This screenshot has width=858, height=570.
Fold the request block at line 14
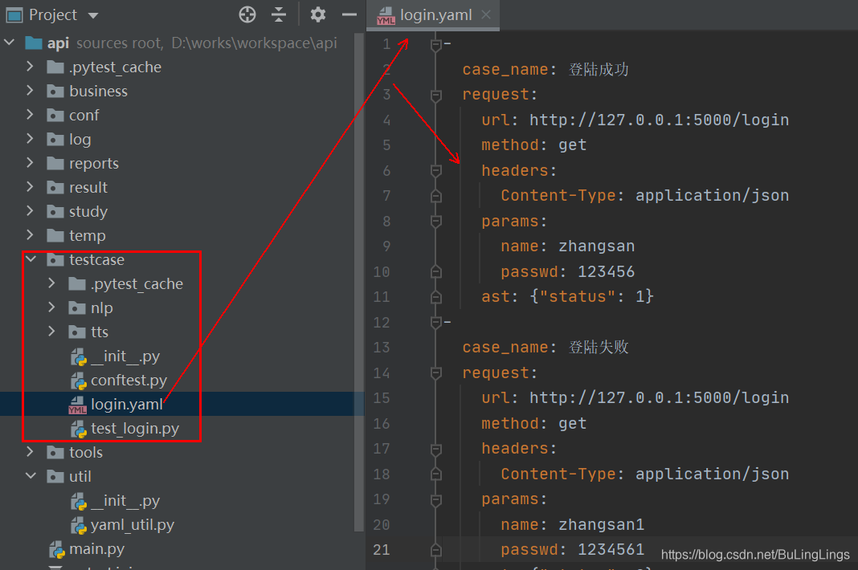pyautogui.click(x=436, y=373)
